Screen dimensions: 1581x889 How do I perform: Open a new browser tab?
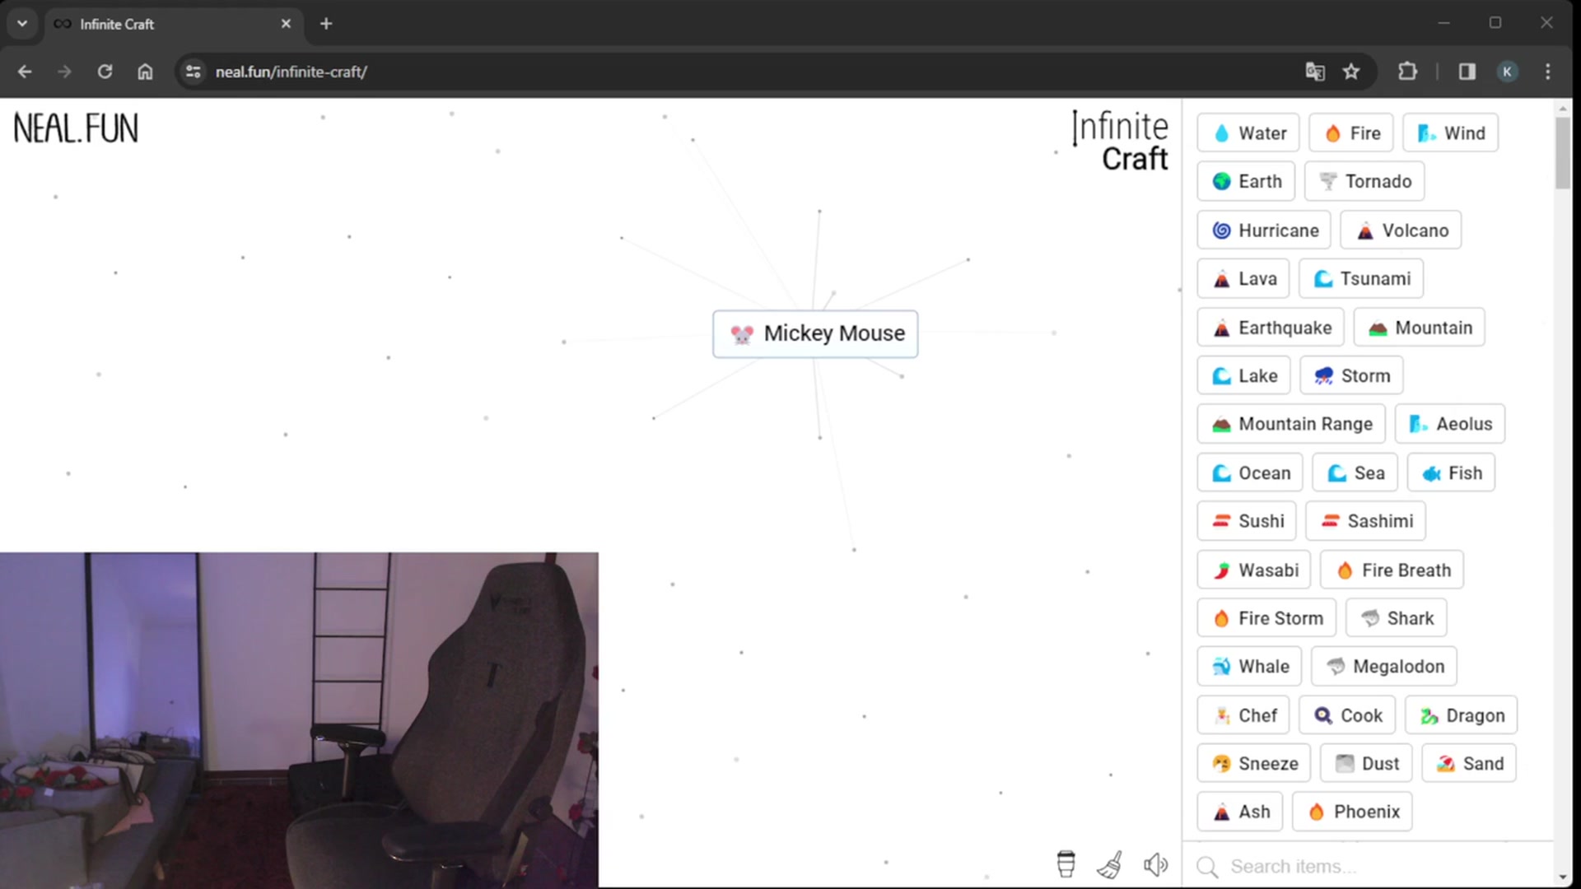click(326, 24)
